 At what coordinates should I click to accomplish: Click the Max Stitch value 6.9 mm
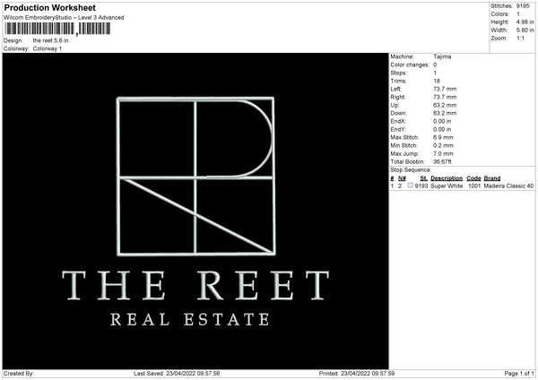pos(443,137)
